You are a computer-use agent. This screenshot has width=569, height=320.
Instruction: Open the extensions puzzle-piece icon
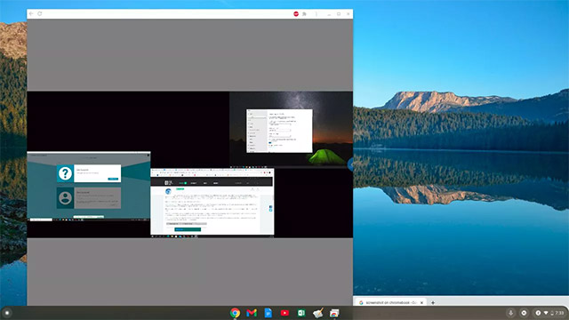click(304, 14)
